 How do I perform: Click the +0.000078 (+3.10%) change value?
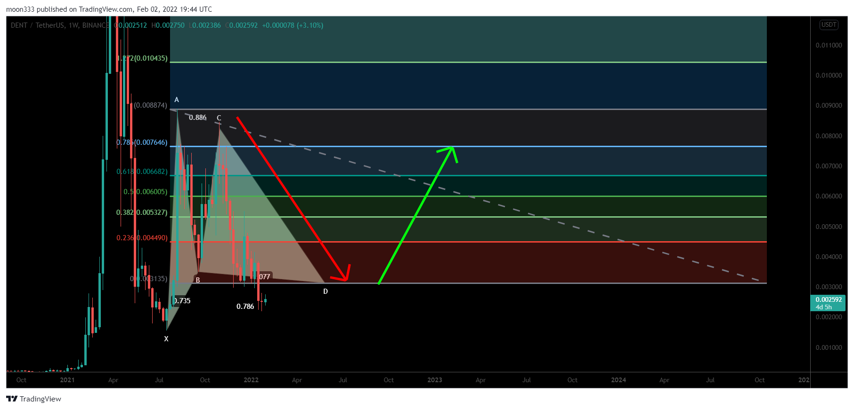pos(293,25)
